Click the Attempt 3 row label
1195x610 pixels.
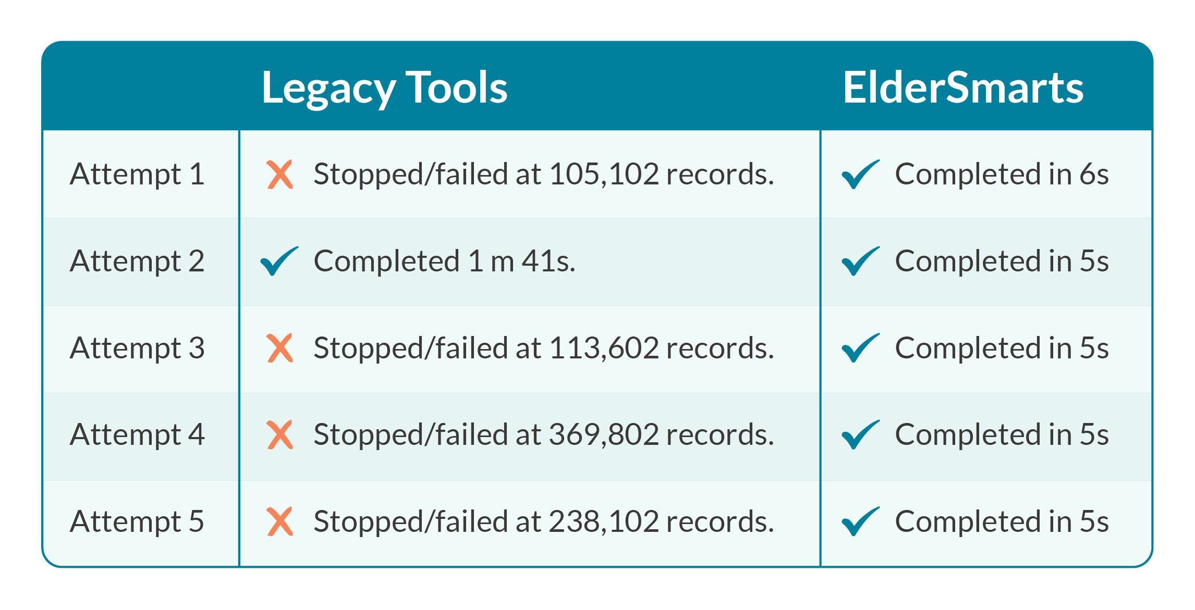[137, 348]
